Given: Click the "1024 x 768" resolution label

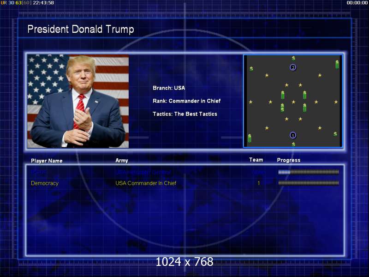Looking at the screenshot, I should (184, 262).
